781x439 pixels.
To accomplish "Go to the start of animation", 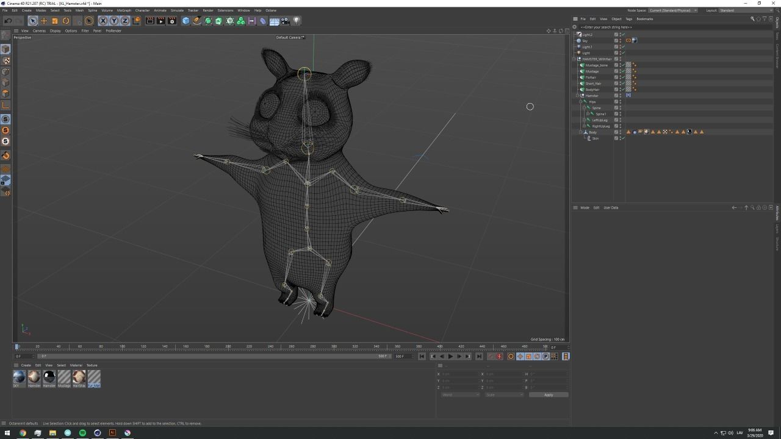I will (x=422, y=357).
